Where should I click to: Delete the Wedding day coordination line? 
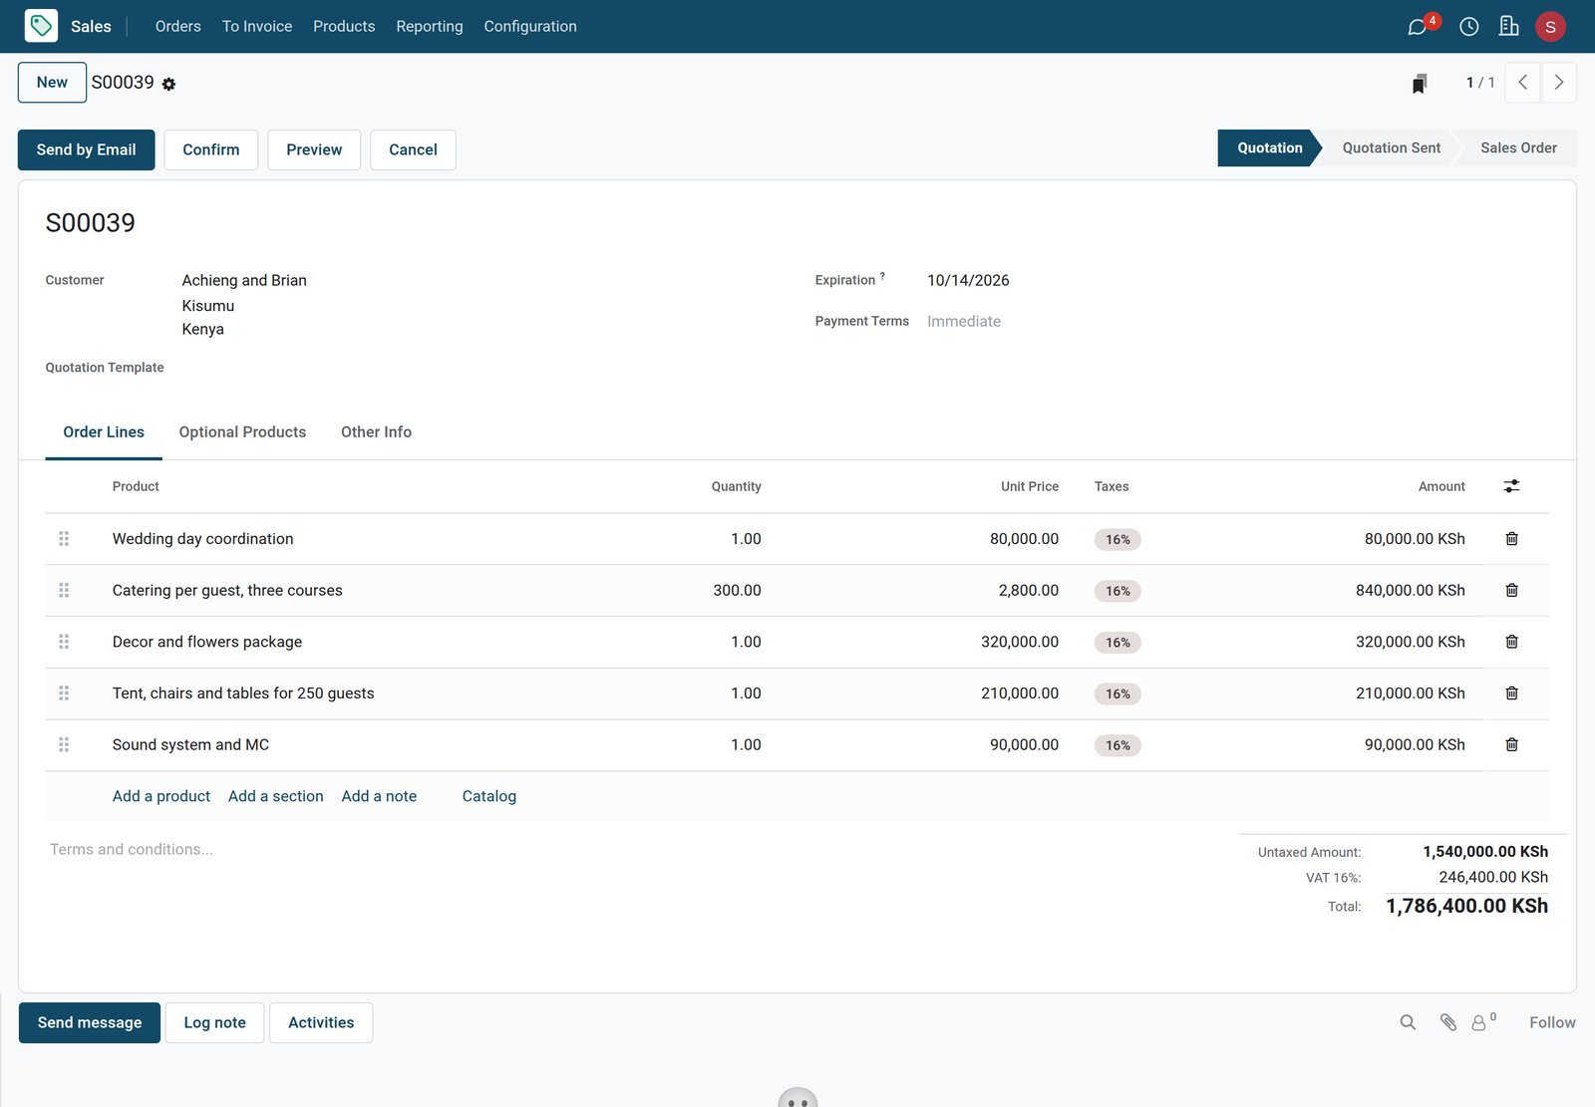click(1511, 539)
